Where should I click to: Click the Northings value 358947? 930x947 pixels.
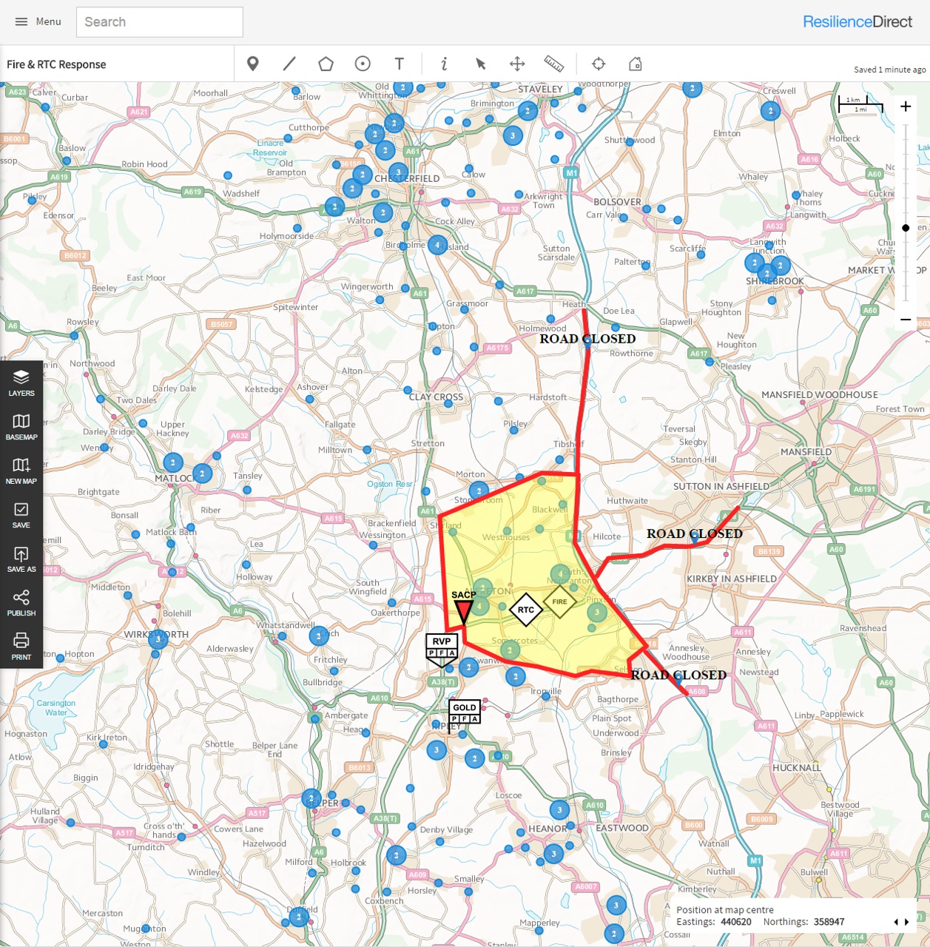829,922
